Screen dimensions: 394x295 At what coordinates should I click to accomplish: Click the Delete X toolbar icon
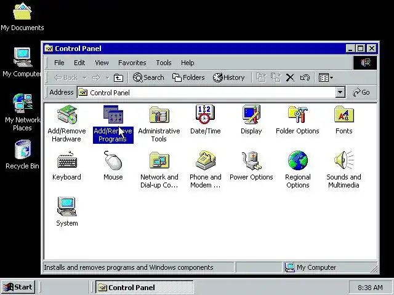(290, 78)
